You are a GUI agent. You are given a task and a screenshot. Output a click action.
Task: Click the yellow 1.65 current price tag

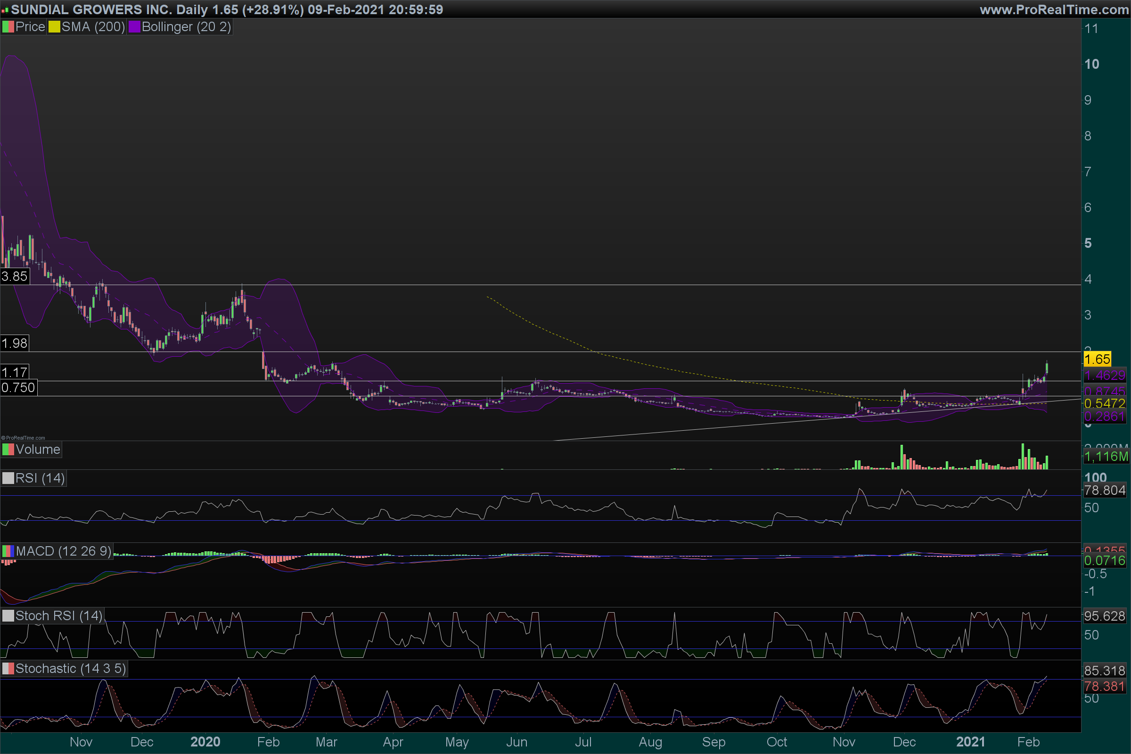(x=1097, y=359)
